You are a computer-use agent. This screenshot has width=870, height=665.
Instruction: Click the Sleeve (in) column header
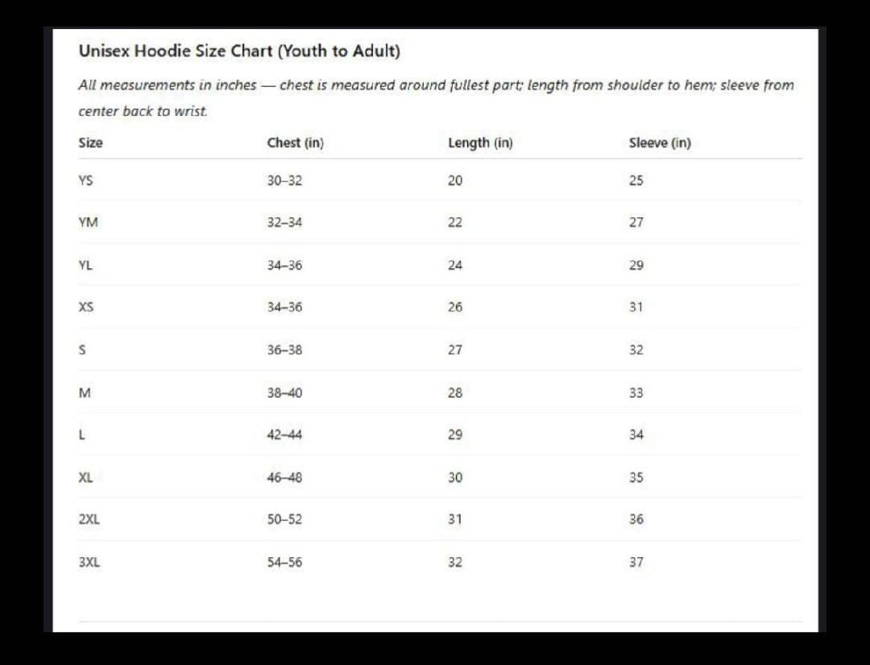point(660,143)
